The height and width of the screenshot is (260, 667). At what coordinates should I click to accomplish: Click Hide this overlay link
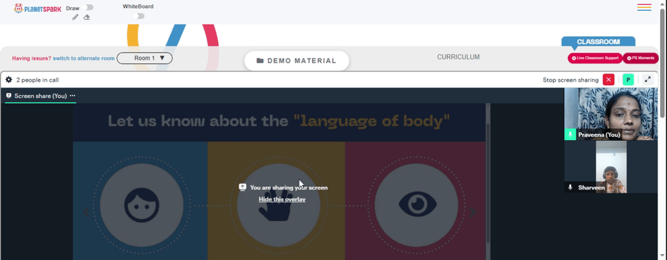tap(282, 199)
